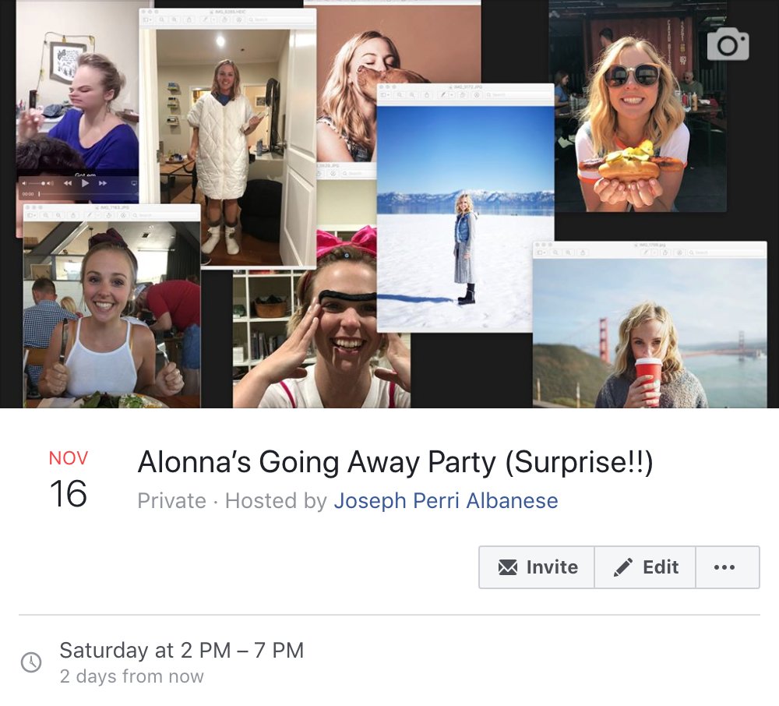Click the video timeline scrubber at 00:00

[39, 194]
